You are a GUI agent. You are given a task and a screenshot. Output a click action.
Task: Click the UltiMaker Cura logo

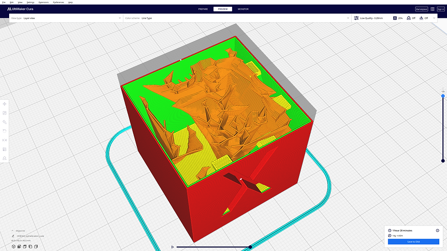tap(20, 9)
